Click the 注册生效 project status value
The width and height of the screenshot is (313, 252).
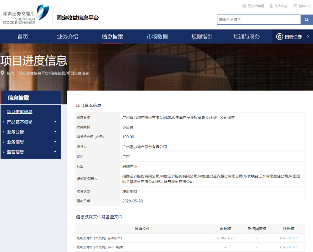click(x=130, y=191)
